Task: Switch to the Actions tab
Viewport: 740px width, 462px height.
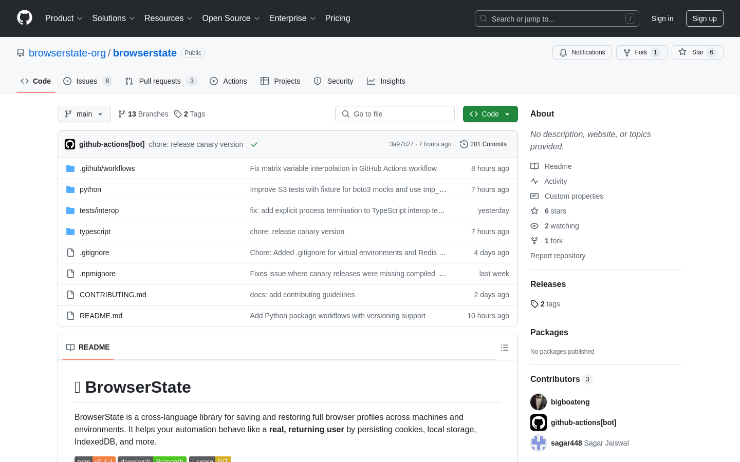Action: (228, 81)
